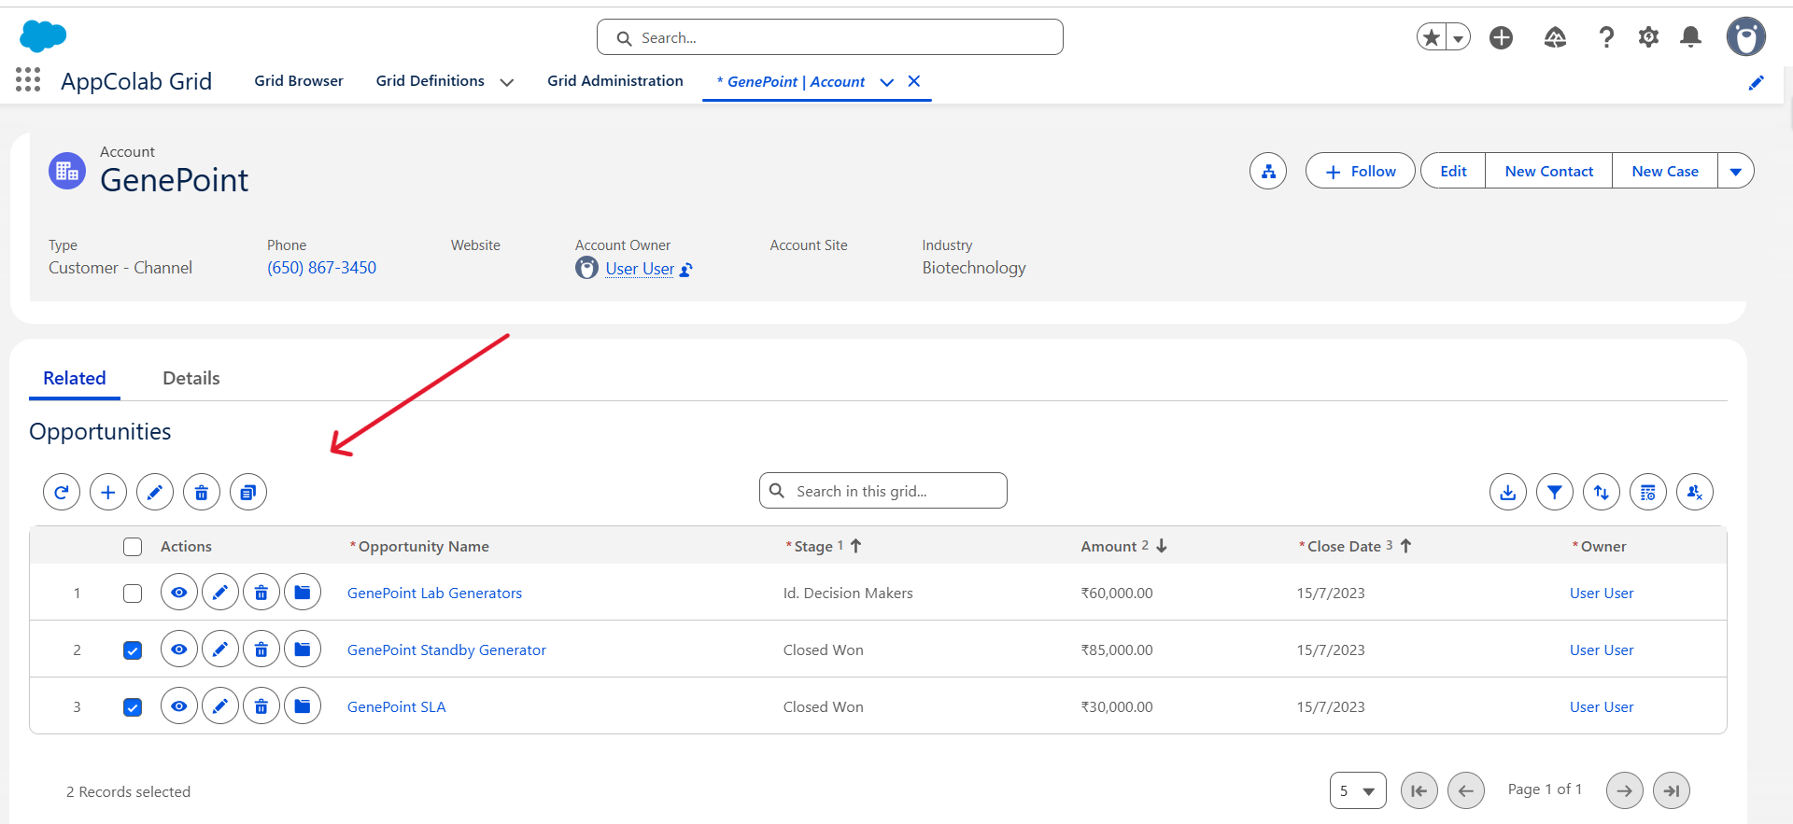Screen dimensions: 1793x824
Task: Open folder icon for GenePoint Lab Generators row
Action: (x=303, y=593)
